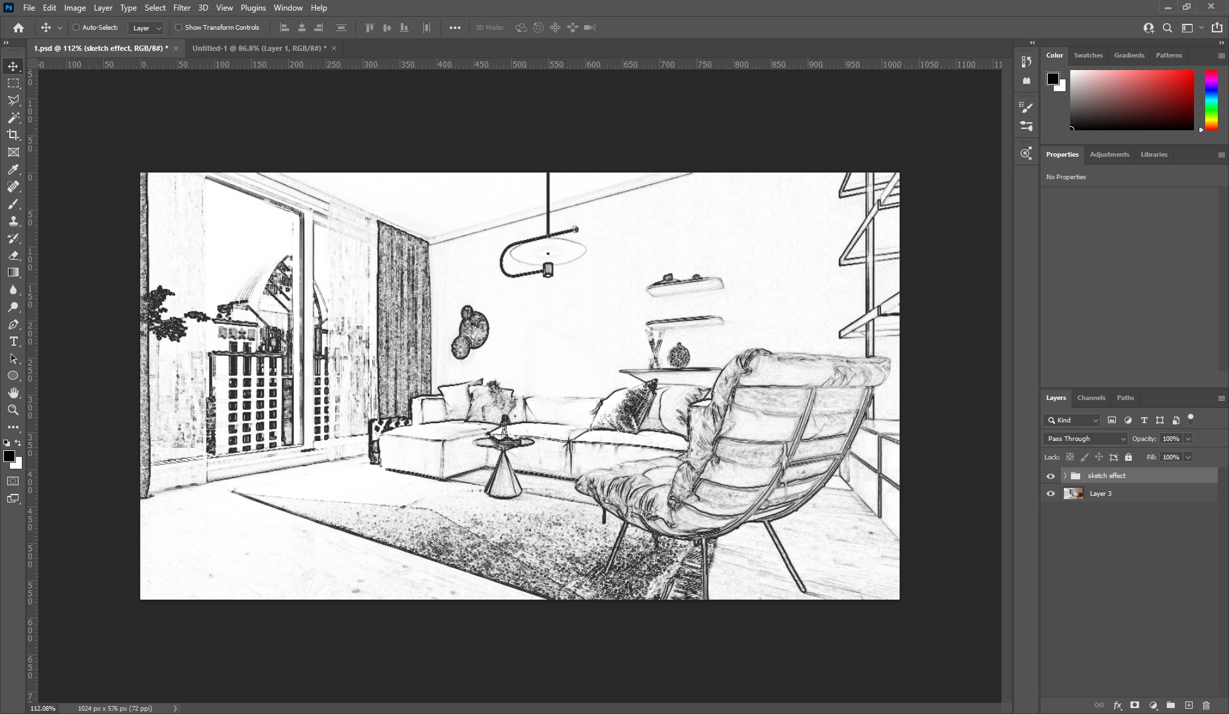
Task: Enable Show Transform Controls checkbox
Action: [x=179, y=28]
